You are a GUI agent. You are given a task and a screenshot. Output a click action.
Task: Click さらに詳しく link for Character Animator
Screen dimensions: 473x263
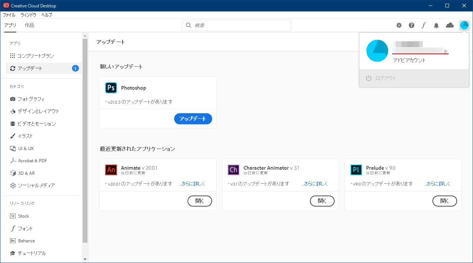315,184
